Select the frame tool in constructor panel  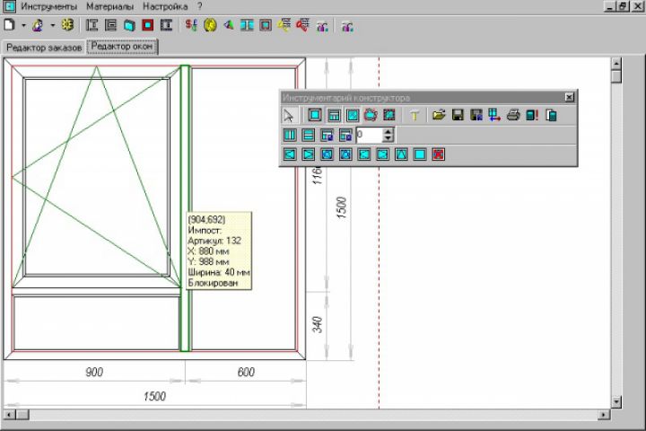(315, 115)
